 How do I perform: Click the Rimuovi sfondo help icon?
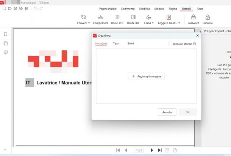[x=195, y=44]
